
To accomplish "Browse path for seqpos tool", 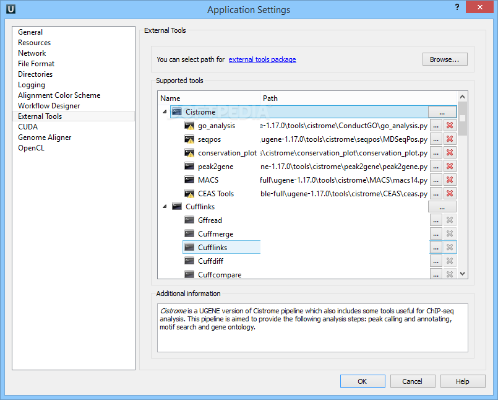I will point(436,139).
